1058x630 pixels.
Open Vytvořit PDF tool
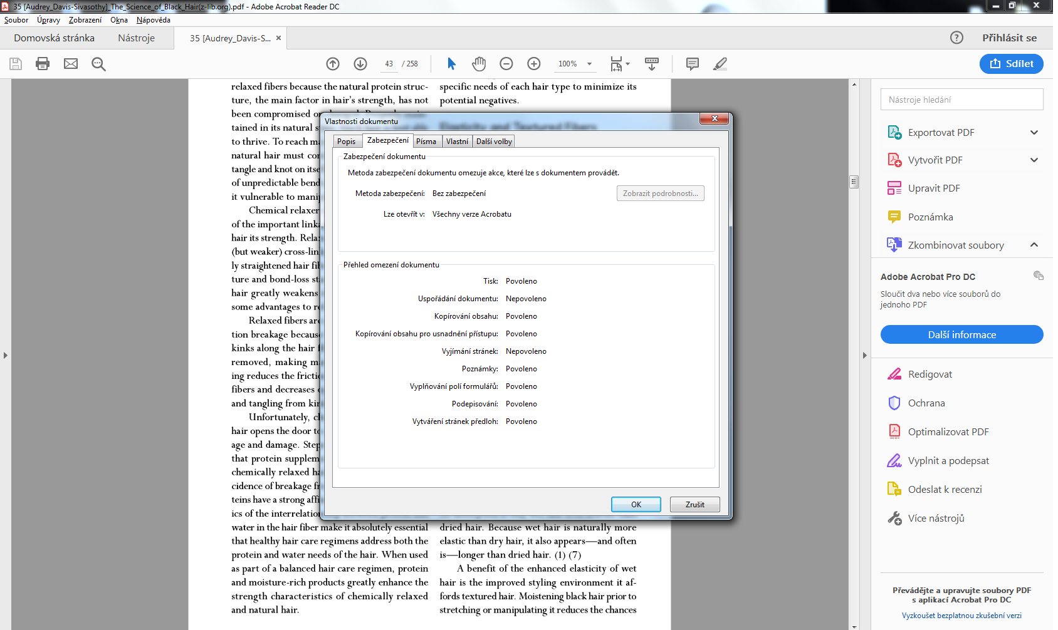click(x=935, y=160)
